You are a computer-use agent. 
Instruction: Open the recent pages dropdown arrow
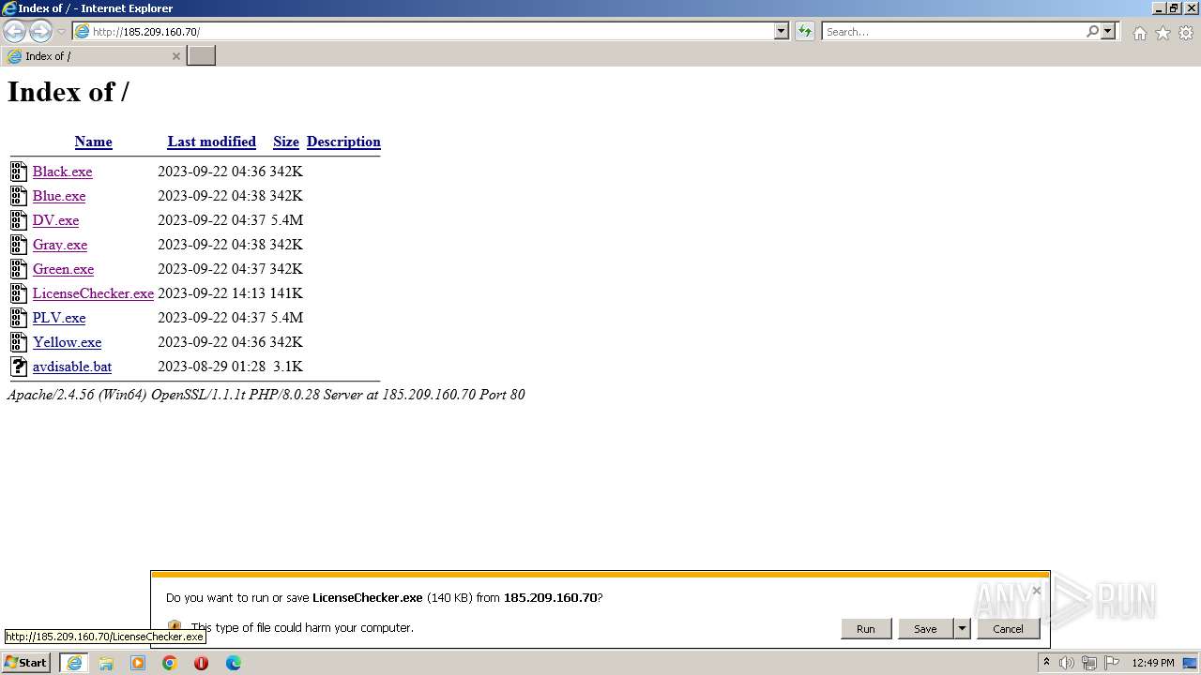[62, 32]
